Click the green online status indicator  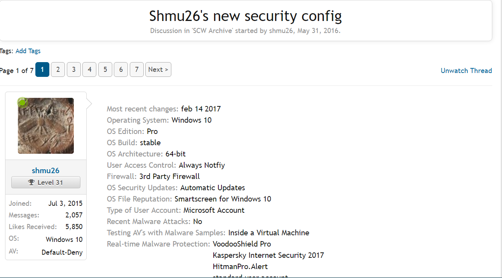pyautogui.click(x=23, y=103)
